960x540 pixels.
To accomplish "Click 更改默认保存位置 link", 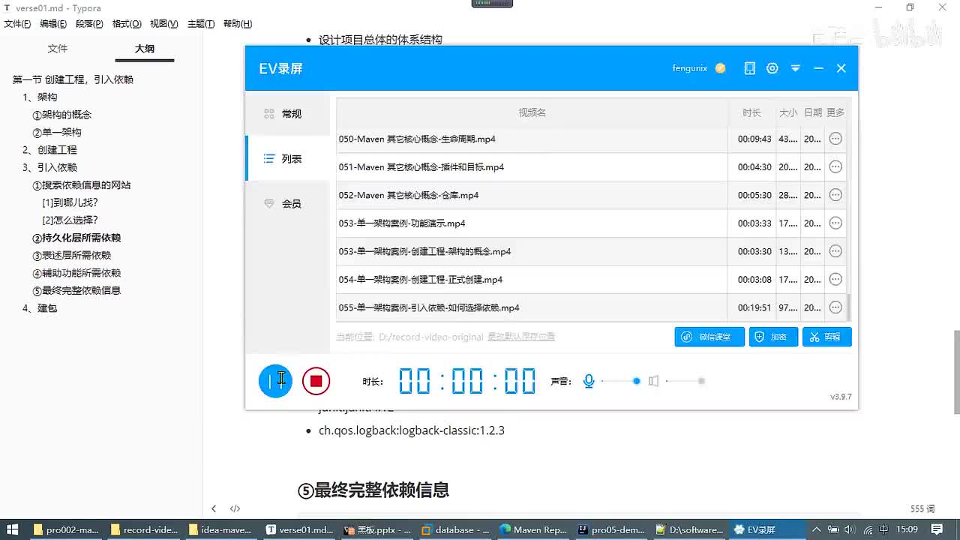I will pos(521,337).
